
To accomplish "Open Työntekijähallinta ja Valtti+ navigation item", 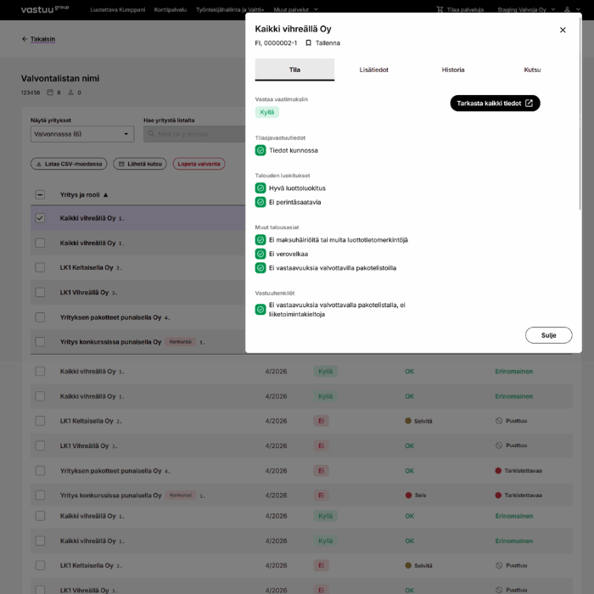I will [x=230, y=9].
